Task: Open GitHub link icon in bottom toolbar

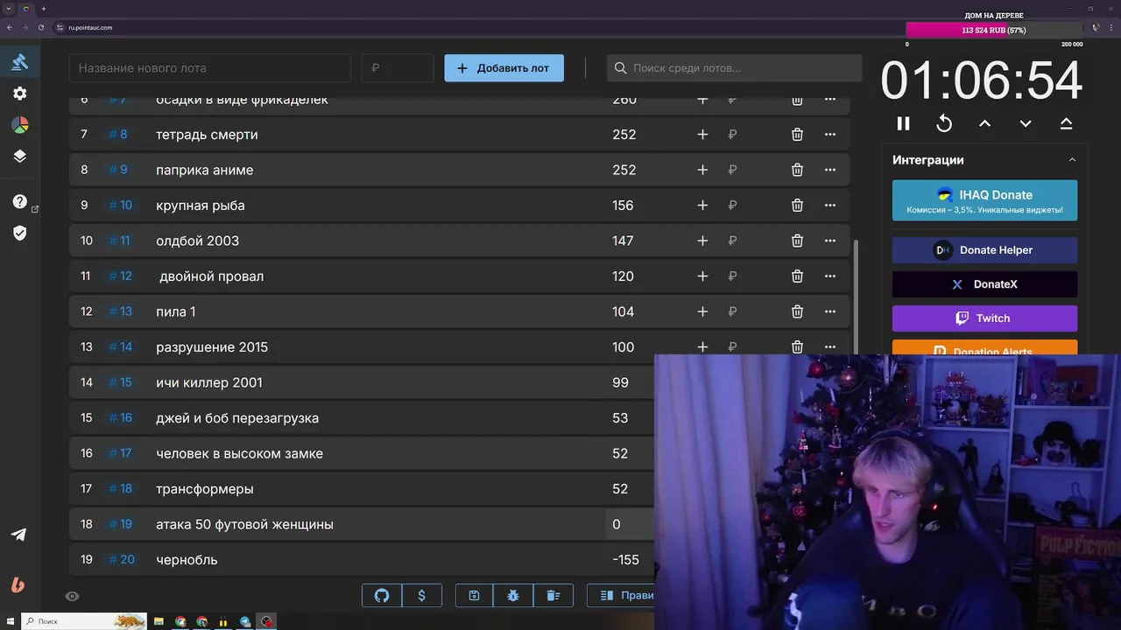Action: click(382, 596)
